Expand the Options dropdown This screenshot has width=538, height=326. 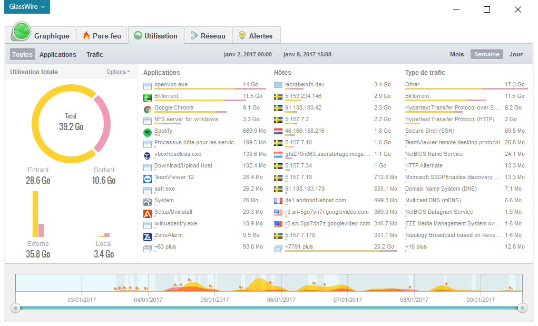(118, 72)
